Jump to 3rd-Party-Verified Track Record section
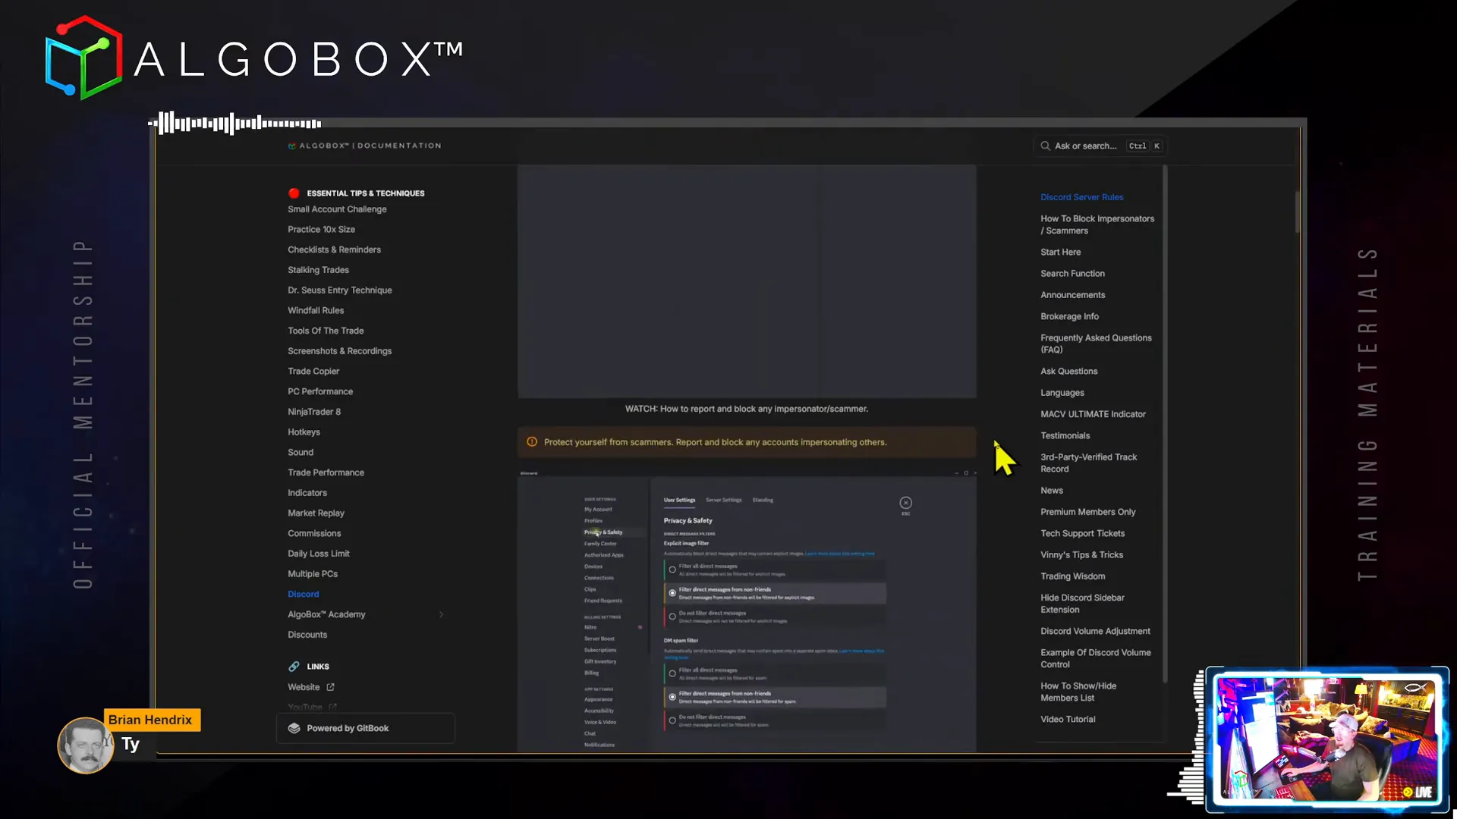The height and width of the screenshot is (819, 1457). click(1088, 463)
